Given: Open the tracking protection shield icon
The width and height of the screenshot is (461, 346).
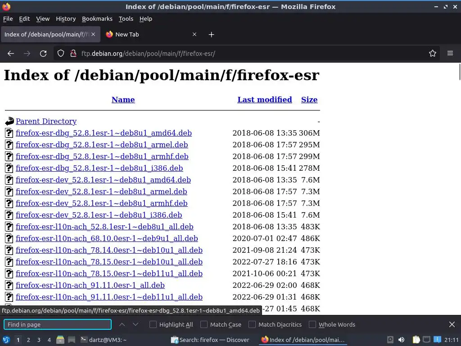Looking at the screenshot, I should (61, 53).
